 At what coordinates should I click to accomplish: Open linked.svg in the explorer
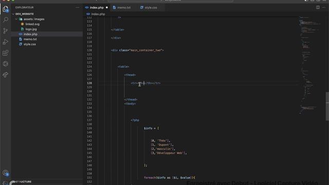pyautogui.click(x=32, y=24)
